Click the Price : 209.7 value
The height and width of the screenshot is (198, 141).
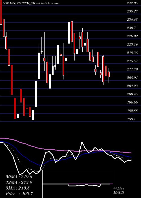19,194
